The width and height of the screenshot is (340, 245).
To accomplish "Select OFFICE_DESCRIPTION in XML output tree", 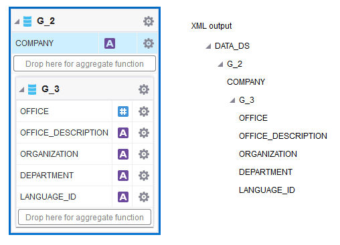I will [283, 136].
